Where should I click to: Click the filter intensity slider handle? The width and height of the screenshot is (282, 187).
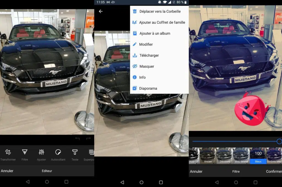click(279, 141)
